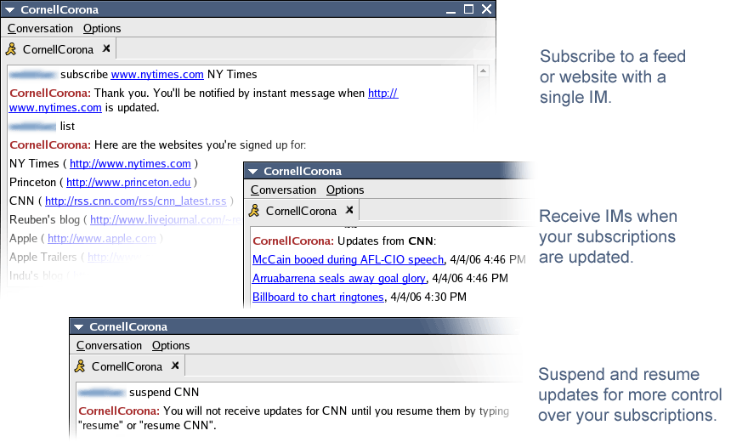Select the CornellCorona tab label in top window

tap(58, 49)
